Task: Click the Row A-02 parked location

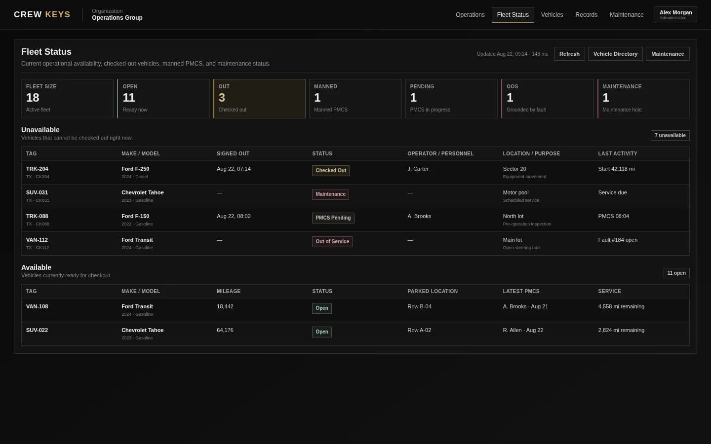Action: [x=419, y=330]
